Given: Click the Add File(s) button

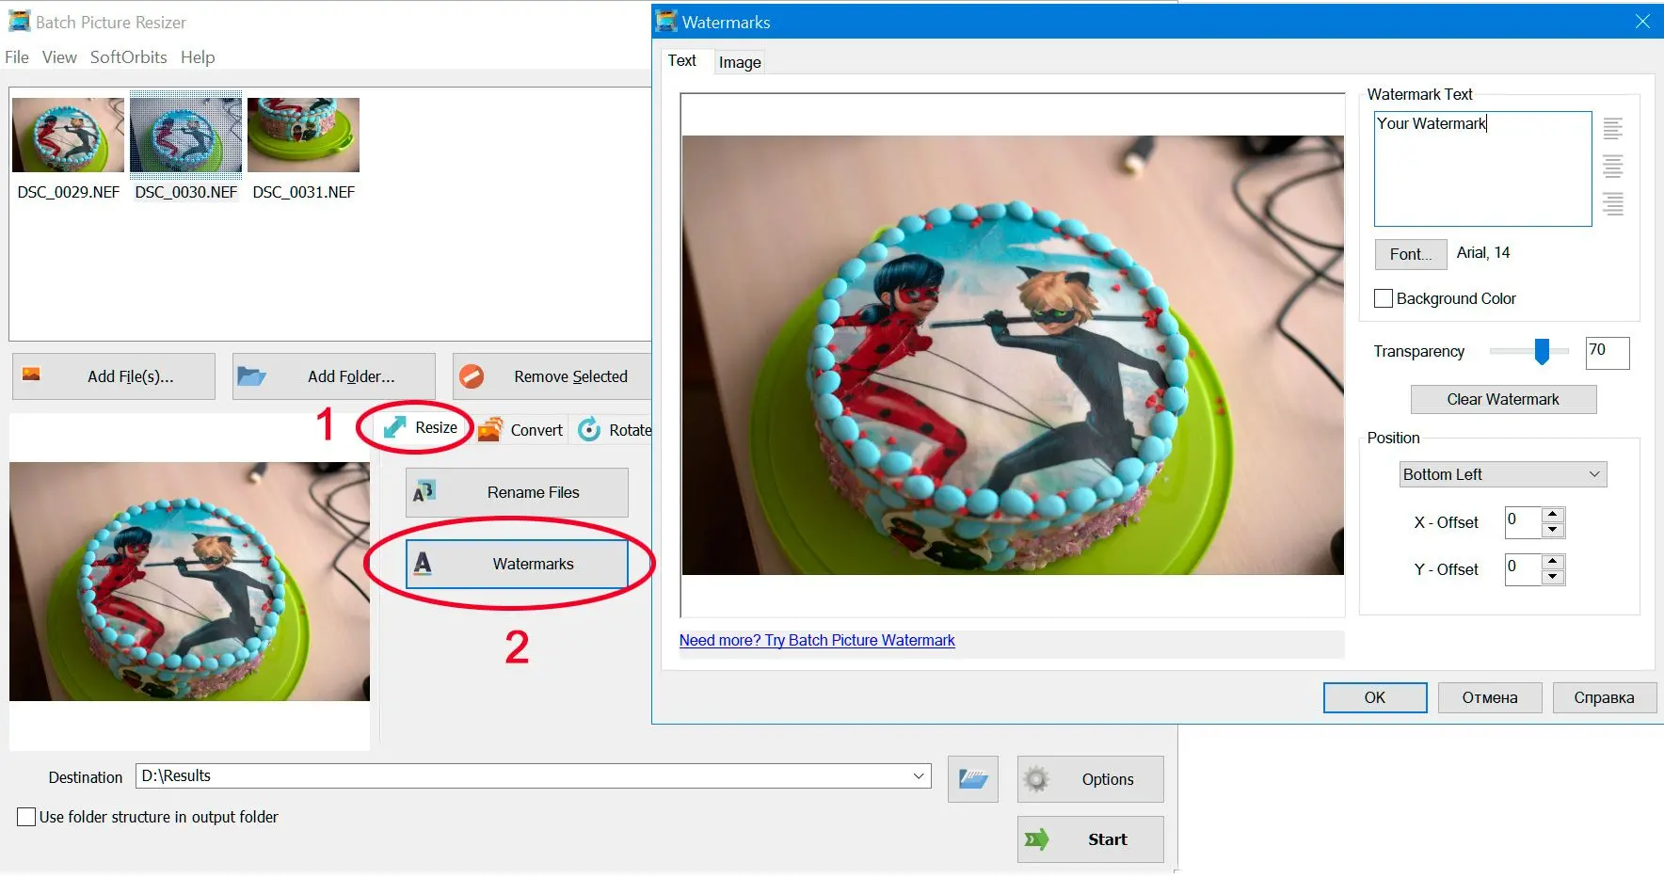Looking at the screenshot, I should [x=114, y=376].
